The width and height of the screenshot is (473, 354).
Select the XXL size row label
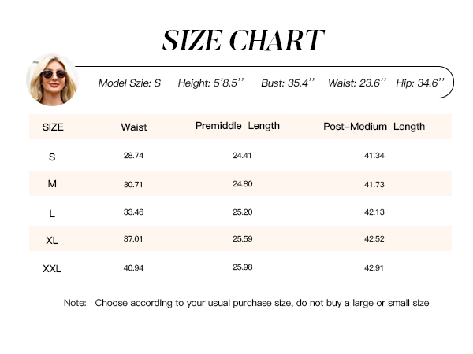coord(52,268)
